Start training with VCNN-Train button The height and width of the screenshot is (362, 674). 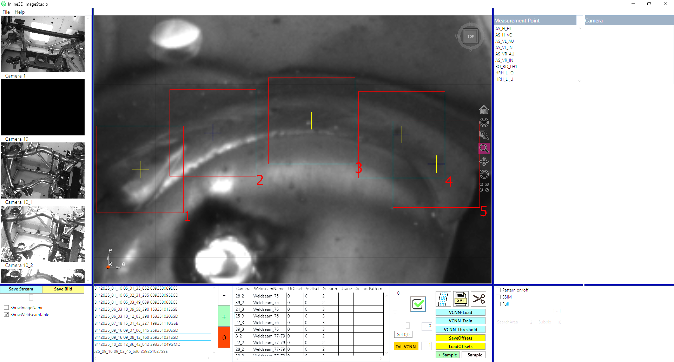point(461,321)
